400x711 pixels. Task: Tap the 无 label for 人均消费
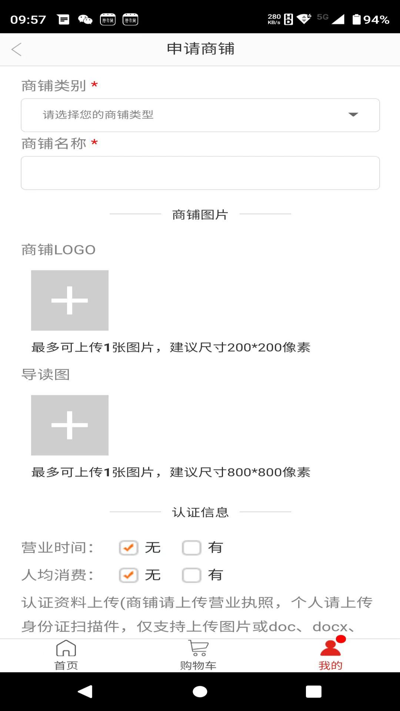pos(153,575)
